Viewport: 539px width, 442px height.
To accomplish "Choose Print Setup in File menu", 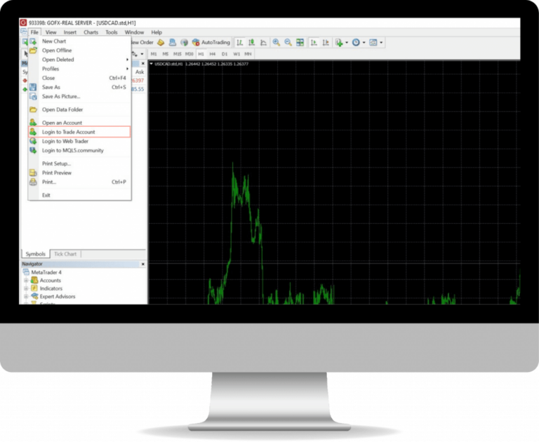I will pos(79,163).
